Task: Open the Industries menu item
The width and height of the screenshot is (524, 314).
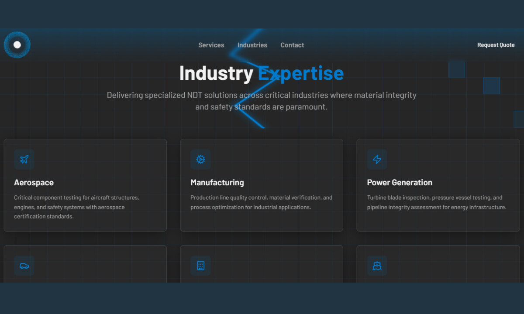Action: point(252,44)
